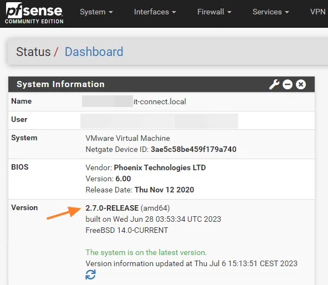
Task: Open the VPN menu
Action: [318, 12]
